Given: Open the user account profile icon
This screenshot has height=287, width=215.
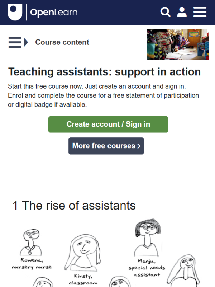Looking at the screenshot, I should pos(182,12).
